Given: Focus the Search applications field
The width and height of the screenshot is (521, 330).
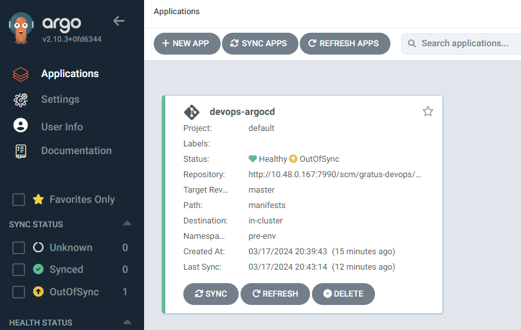Looking at the screenshot, I should tap(466, 44).
